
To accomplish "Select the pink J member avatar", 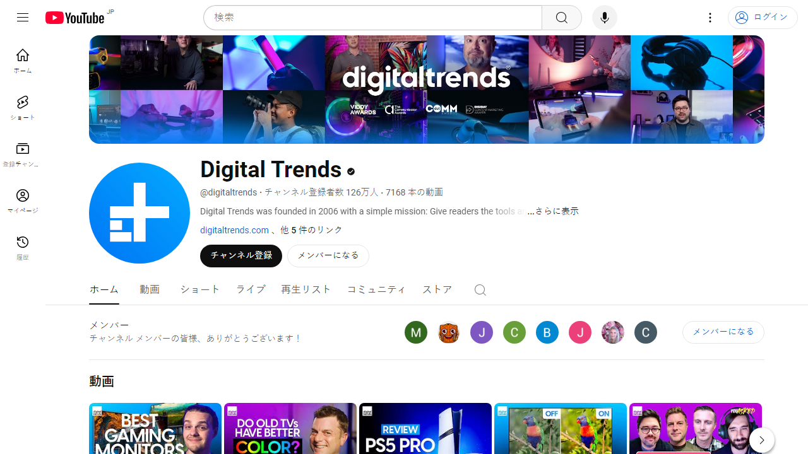I will (580, 332).
